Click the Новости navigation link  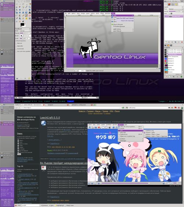pyautogui.click(x=82, y=111)
